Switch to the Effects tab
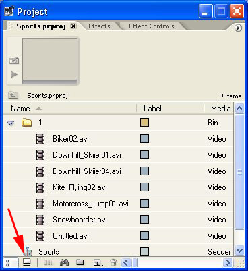 click(99, 26)
